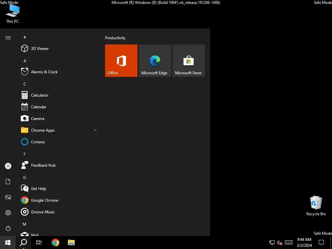Select the This PC desktop icon
Image resolution: width=332 pixels, height=249 pixels.
tap(13, 14)
